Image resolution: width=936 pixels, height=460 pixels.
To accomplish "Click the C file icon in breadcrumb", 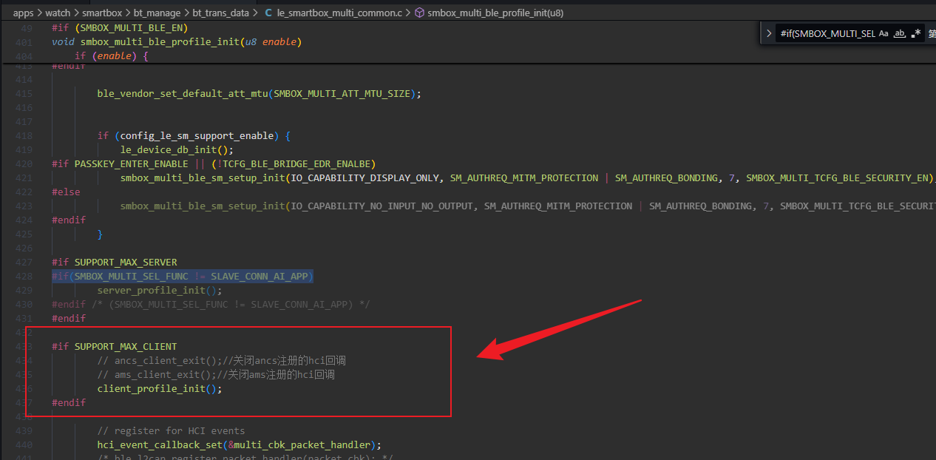I will (x=269, y=13).
